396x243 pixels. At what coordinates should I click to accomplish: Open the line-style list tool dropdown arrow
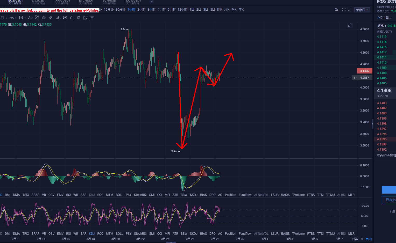pos(6,18)
